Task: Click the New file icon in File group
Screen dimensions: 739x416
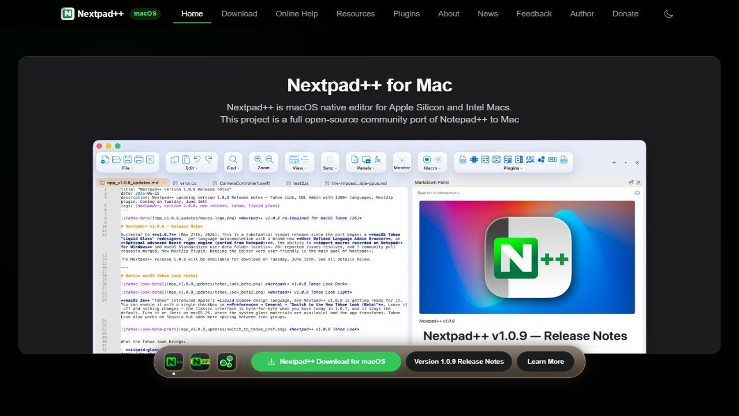Action: pos(106,159)
